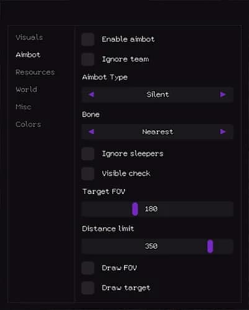Open the Misc section

pos(23,107)
